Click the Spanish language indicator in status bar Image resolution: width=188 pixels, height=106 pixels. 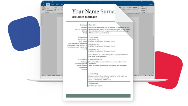[56, 76]
